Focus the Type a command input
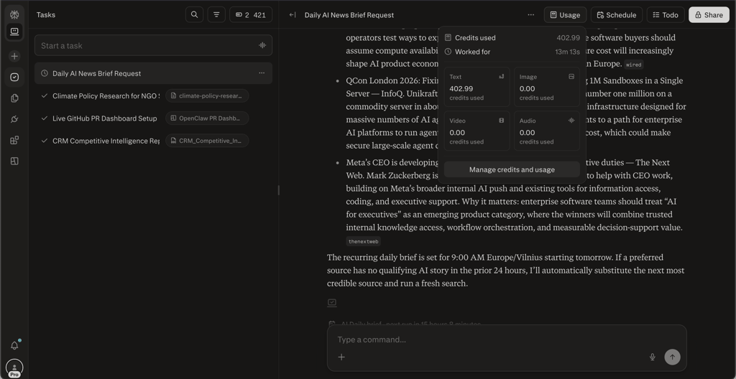The image size is (736, 379). tap(507, 339)
